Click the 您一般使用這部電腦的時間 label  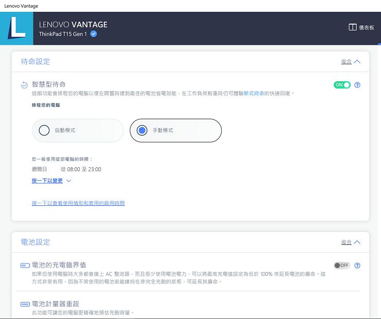[x=62, y=159]
